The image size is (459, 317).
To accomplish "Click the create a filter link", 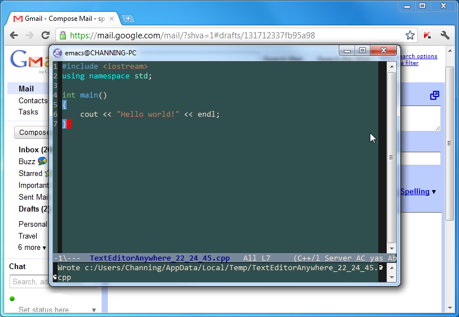I will pyautogui.click(x=409, y=63).
